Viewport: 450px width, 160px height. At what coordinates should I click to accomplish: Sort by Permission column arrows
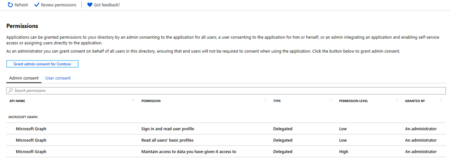point(265,100)
